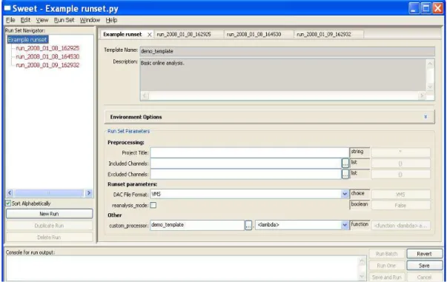Click the Sweet title bar application icon

(x=7, y=8)
